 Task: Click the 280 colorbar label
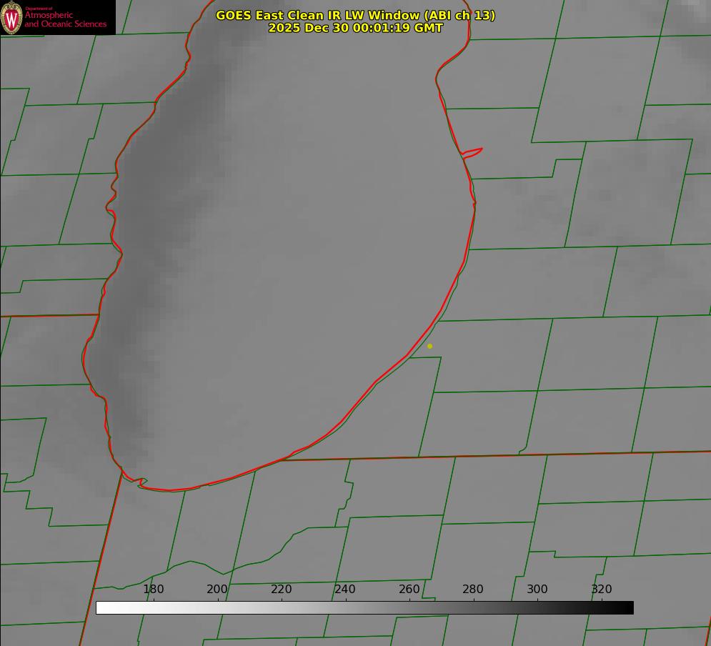click(473, 589)
